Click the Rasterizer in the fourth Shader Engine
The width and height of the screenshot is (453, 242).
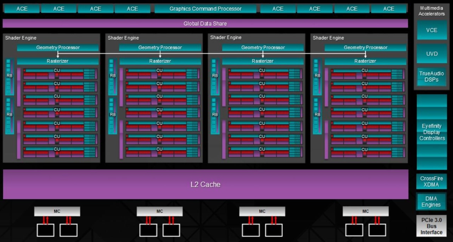[x=365, y=61]
